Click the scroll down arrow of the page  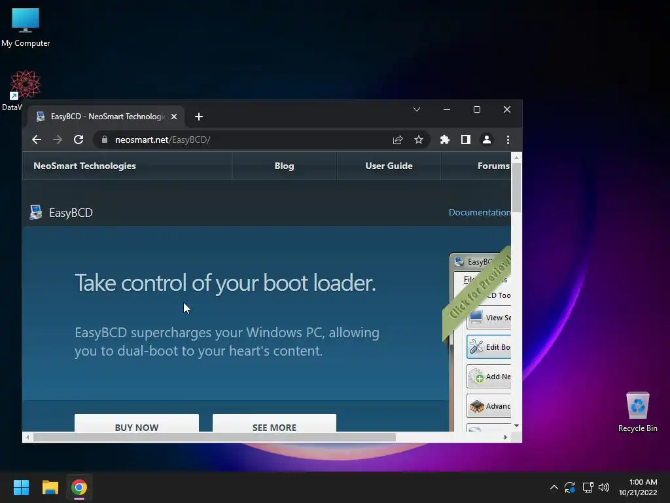coord(517,426)
